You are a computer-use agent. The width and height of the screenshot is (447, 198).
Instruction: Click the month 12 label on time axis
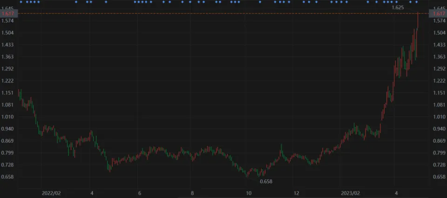pos(296,193)
